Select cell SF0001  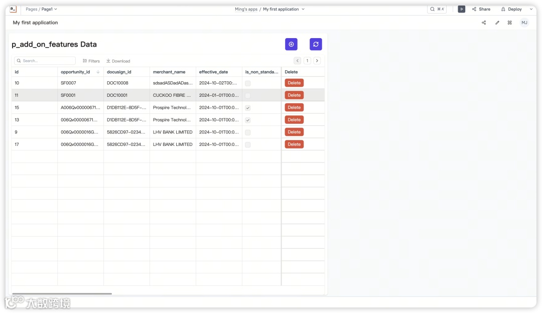80,95
